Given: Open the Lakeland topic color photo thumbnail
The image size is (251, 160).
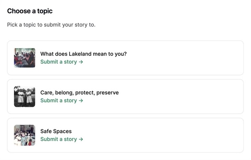Looking at the screenshot, I should tap(25, 58).
